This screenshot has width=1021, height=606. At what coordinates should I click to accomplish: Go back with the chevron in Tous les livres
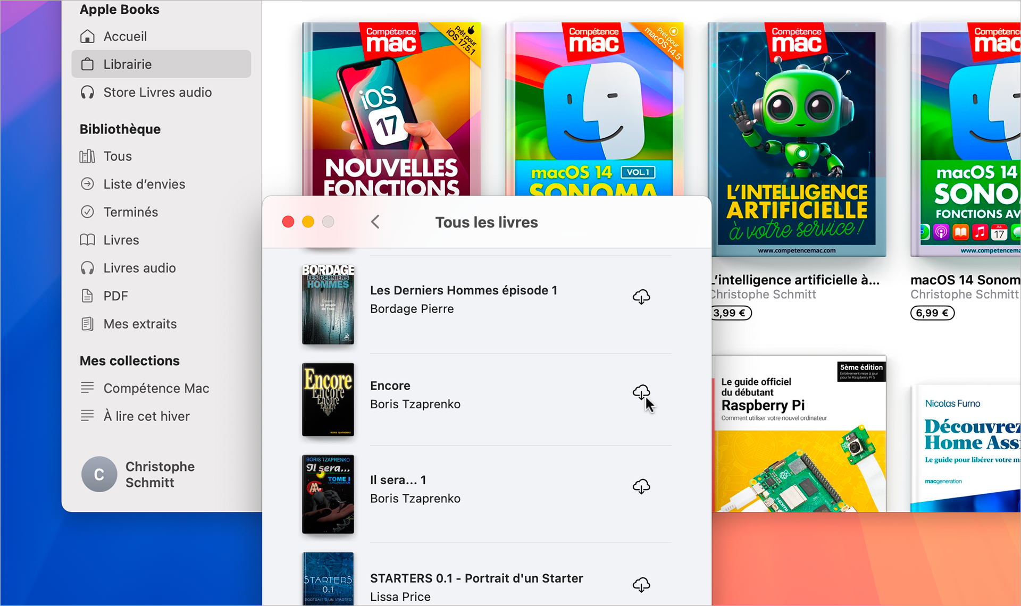[375, 222]
